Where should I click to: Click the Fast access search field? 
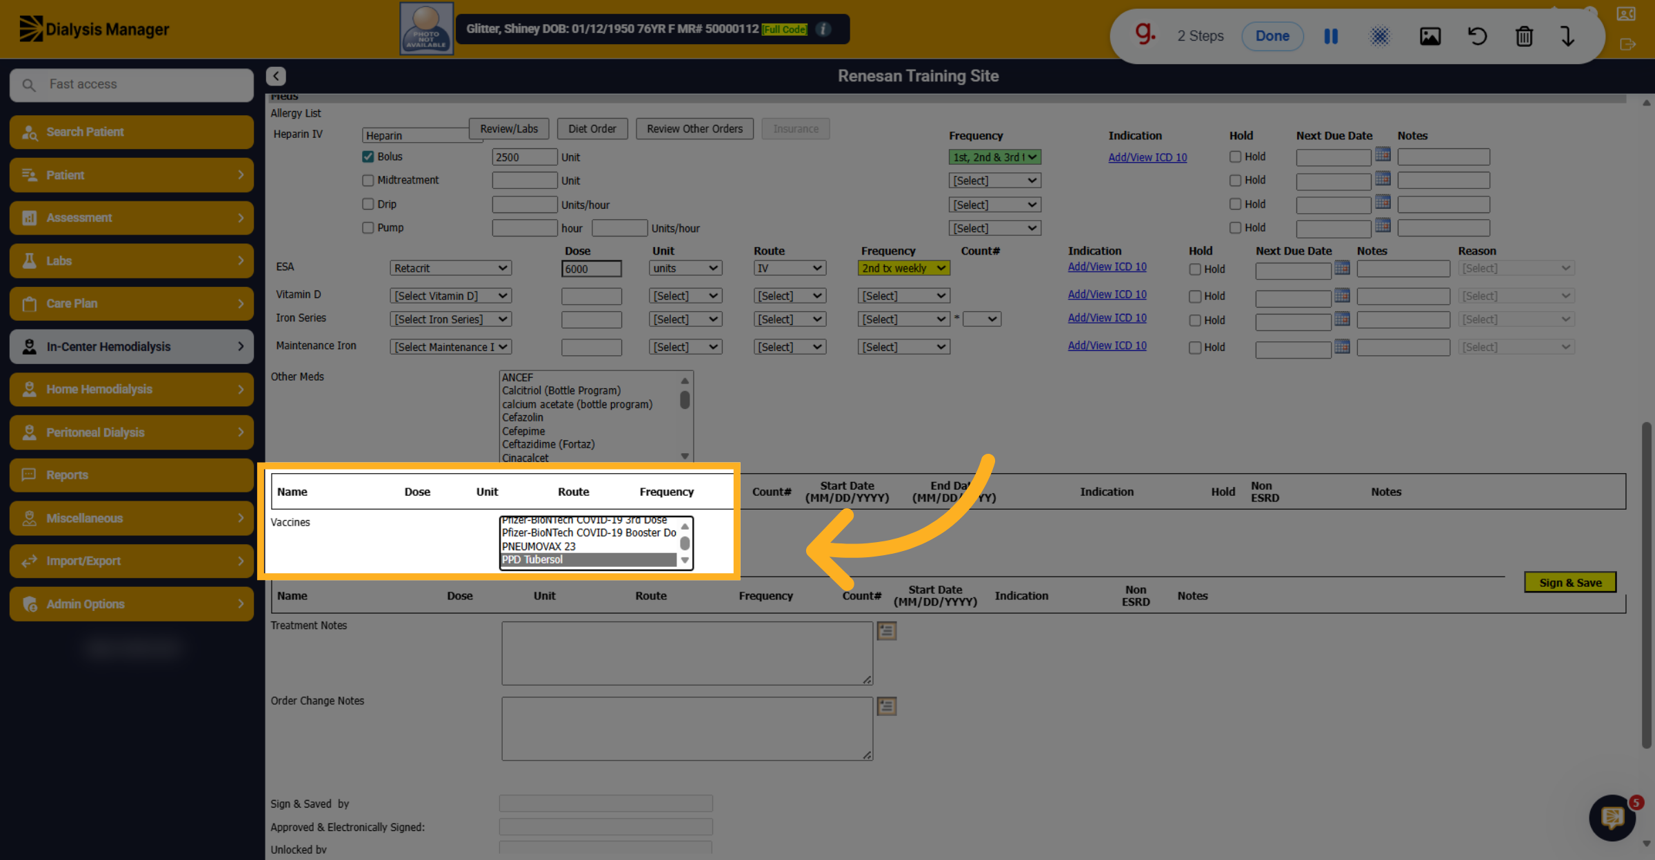(x=132, y=85)
